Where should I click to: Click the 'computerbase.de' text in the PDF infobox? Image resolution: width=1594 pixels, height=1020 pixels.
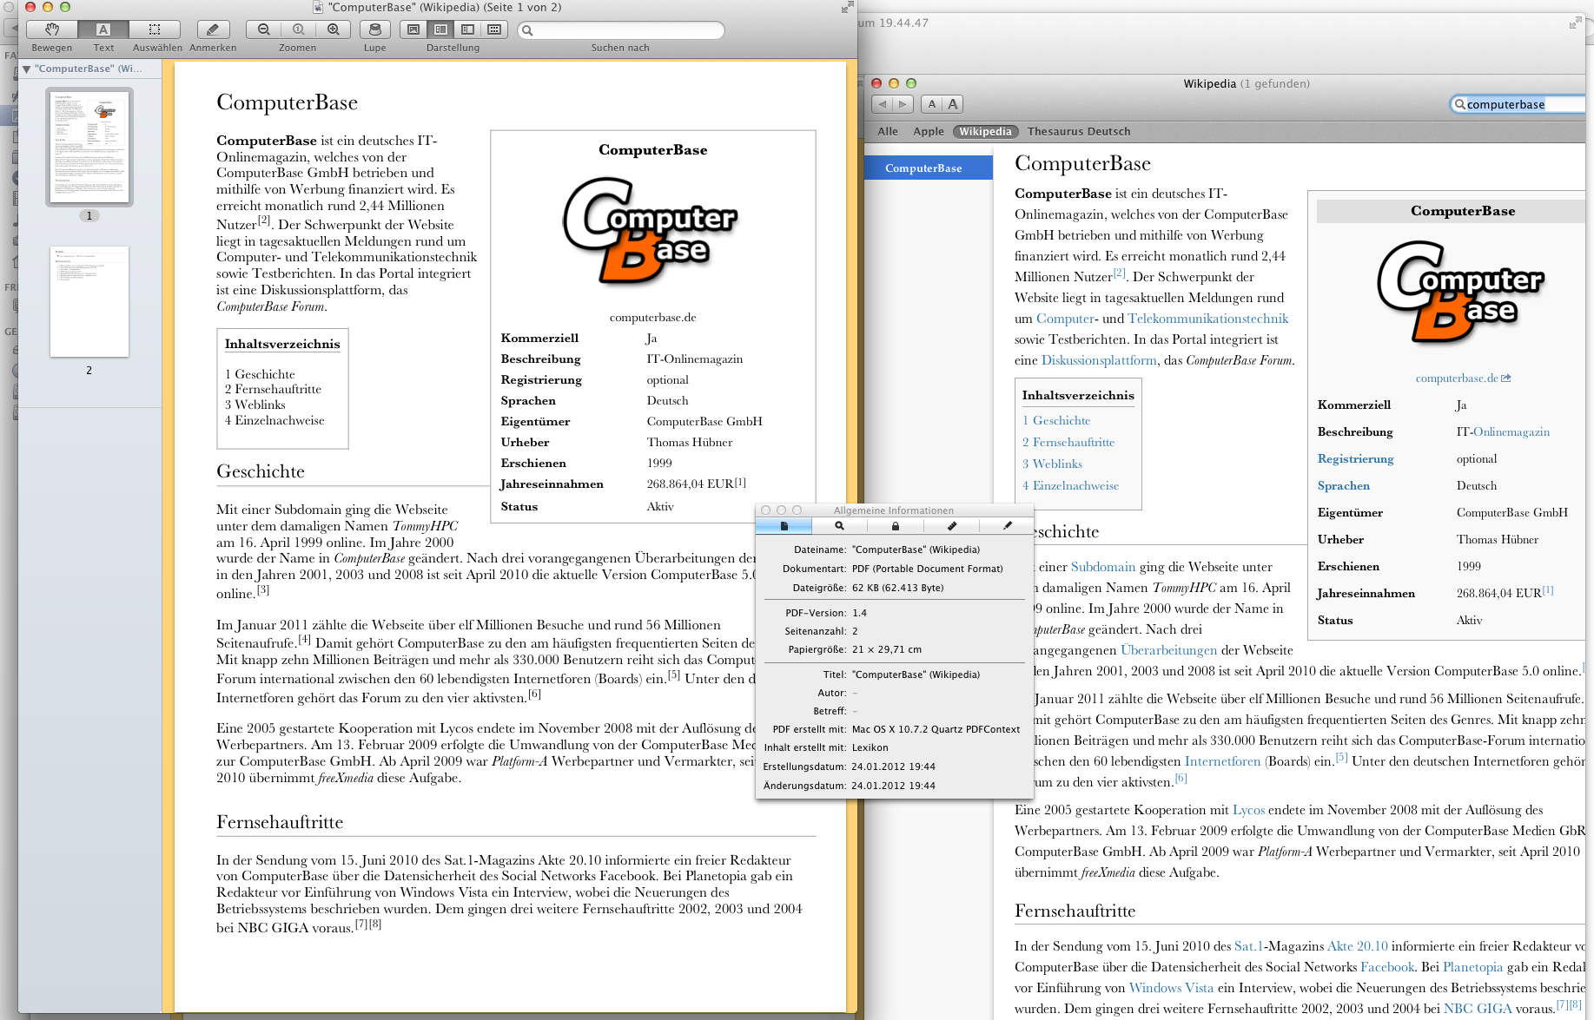pos(653,318)
